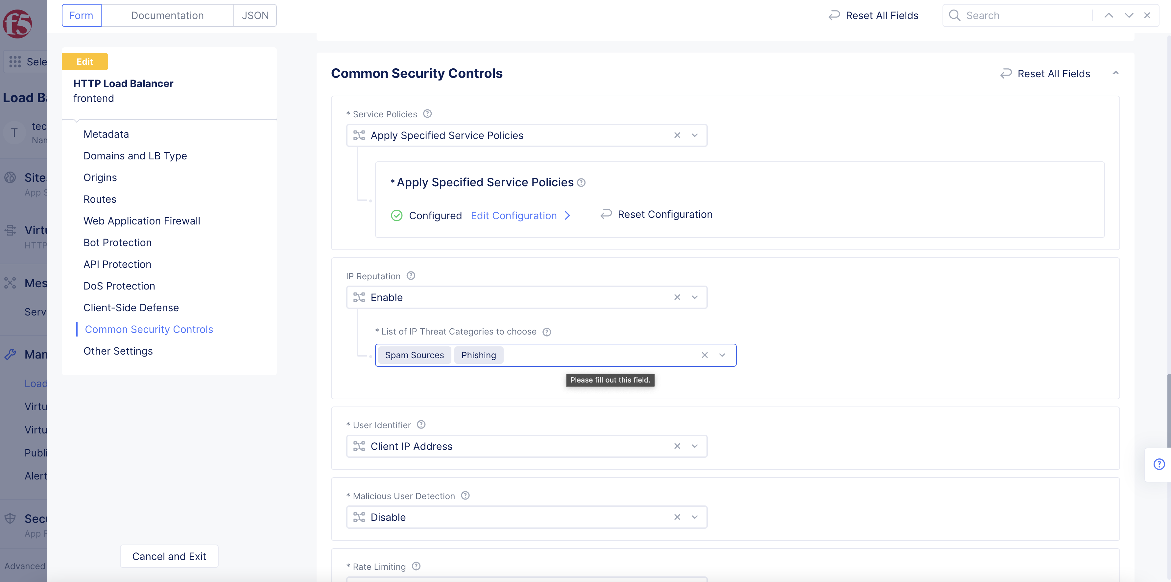Switch to the Documentation tab
Viewport: 1171px width, 582px height.
point(167,15)
